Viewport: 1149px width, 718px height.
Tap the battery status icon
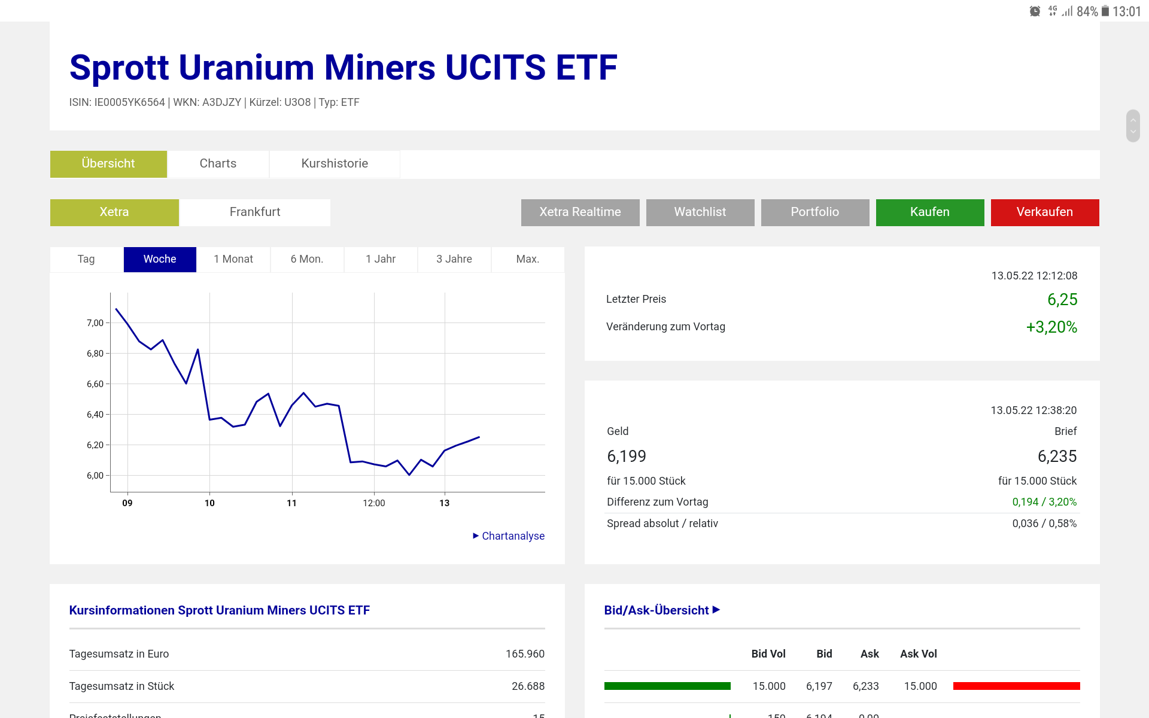[x=1105, y=11]
